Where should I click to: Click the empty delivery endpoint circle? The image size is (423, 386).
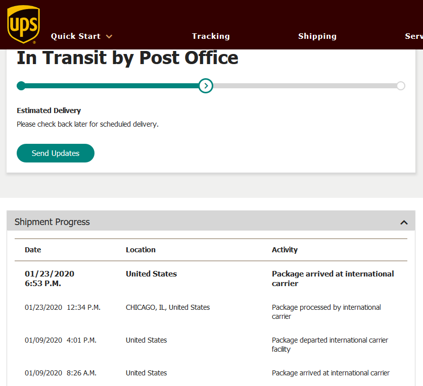coord(401,86)
